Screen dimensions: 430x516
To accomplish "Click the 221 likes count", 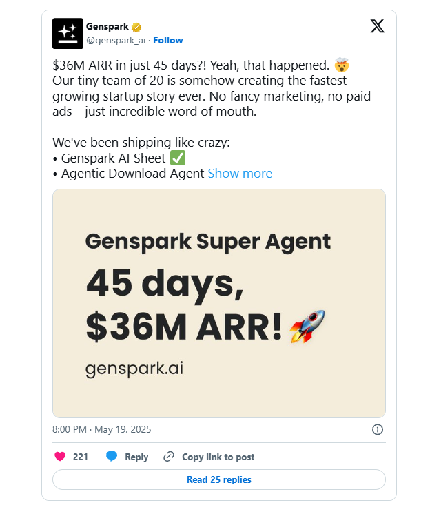I will 81,457.
